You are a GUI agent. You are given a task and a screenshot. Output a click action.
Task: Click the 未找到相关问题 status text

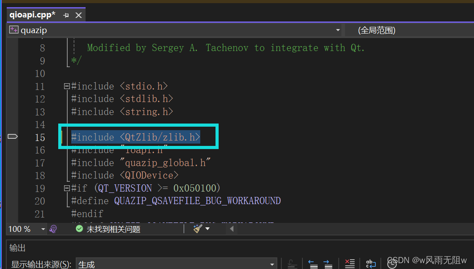point(113,229)
